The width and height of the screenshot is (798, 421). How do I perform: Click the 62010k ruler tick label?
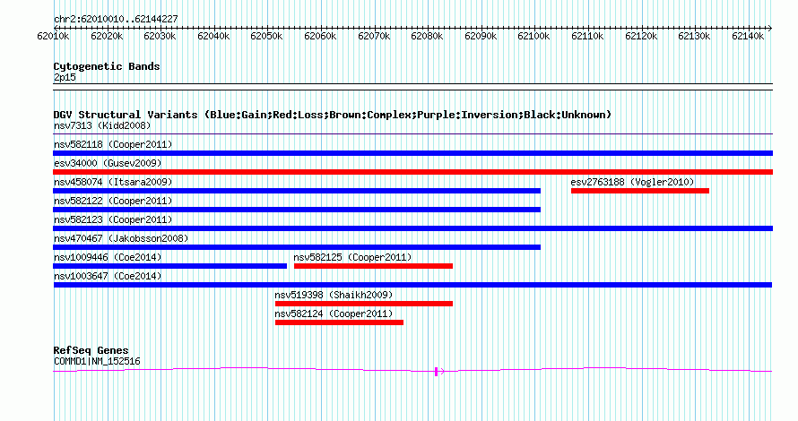tap(54, 36)
